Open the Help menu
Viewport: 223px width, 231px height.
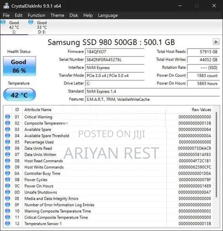pyautogui.click(x=88, y=15)
